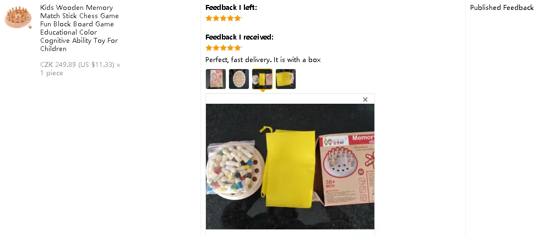The width and height of the screenshot is (539, 236).
Task: Click the orange pointer below selected thumbnail
Action: pos(262,91)
